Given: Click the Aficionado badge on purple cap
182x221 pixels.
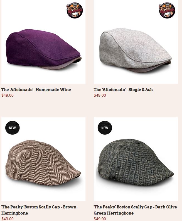Looking at the screenshot, I should [75, 10].
